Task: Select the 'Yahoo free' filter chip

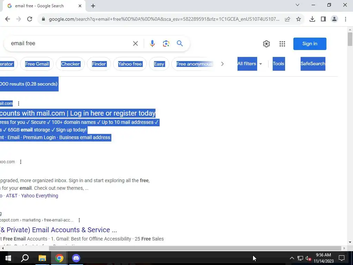Action: [130, 64]
